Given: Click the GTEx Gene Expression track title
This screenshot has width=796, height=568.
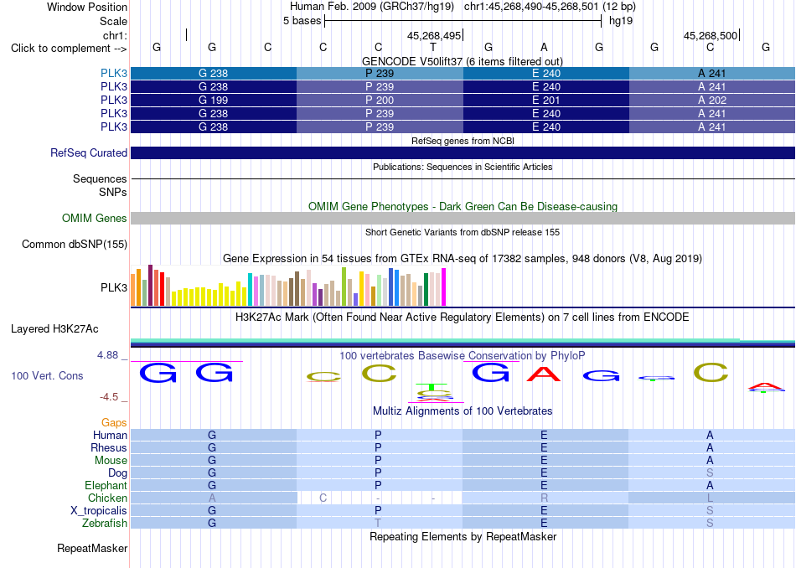Looking at the screenshot, I should pos(463,258).
